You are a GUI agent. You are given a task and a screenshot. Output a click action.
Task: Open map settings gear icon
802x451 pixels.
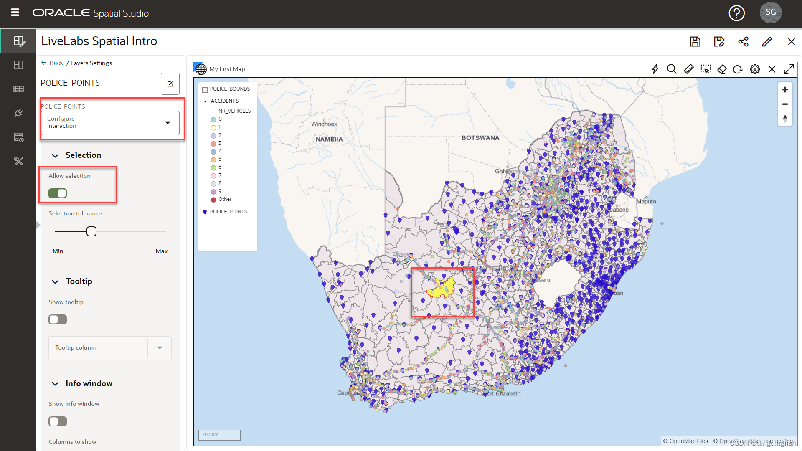[755, 69]
